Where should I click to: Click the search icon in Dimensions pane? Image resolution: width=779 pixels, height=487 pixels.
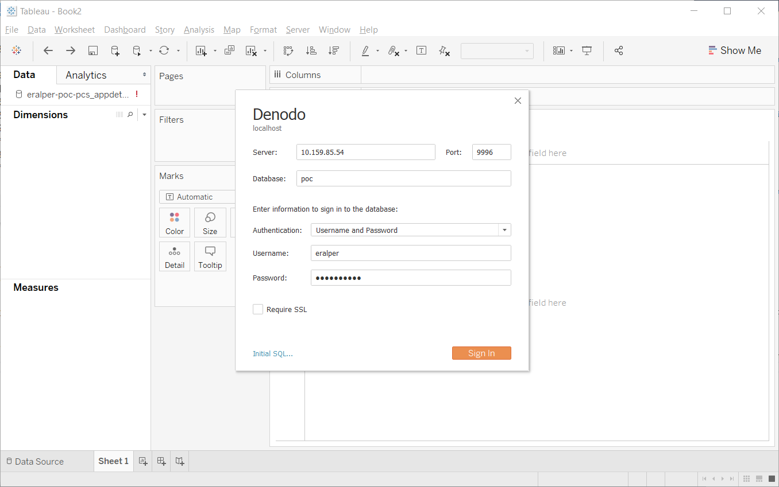click(x=130, y=115)
